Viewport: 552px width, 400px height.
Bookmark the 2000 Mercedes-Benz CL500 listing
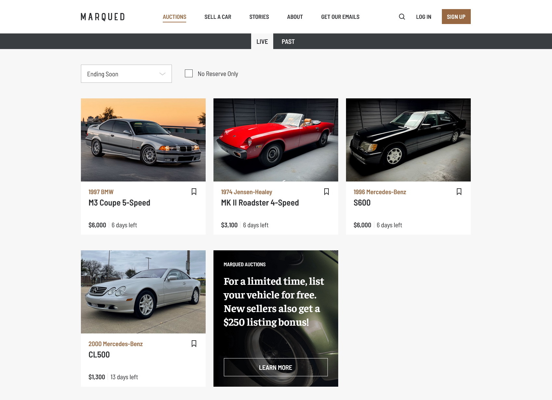194,344
